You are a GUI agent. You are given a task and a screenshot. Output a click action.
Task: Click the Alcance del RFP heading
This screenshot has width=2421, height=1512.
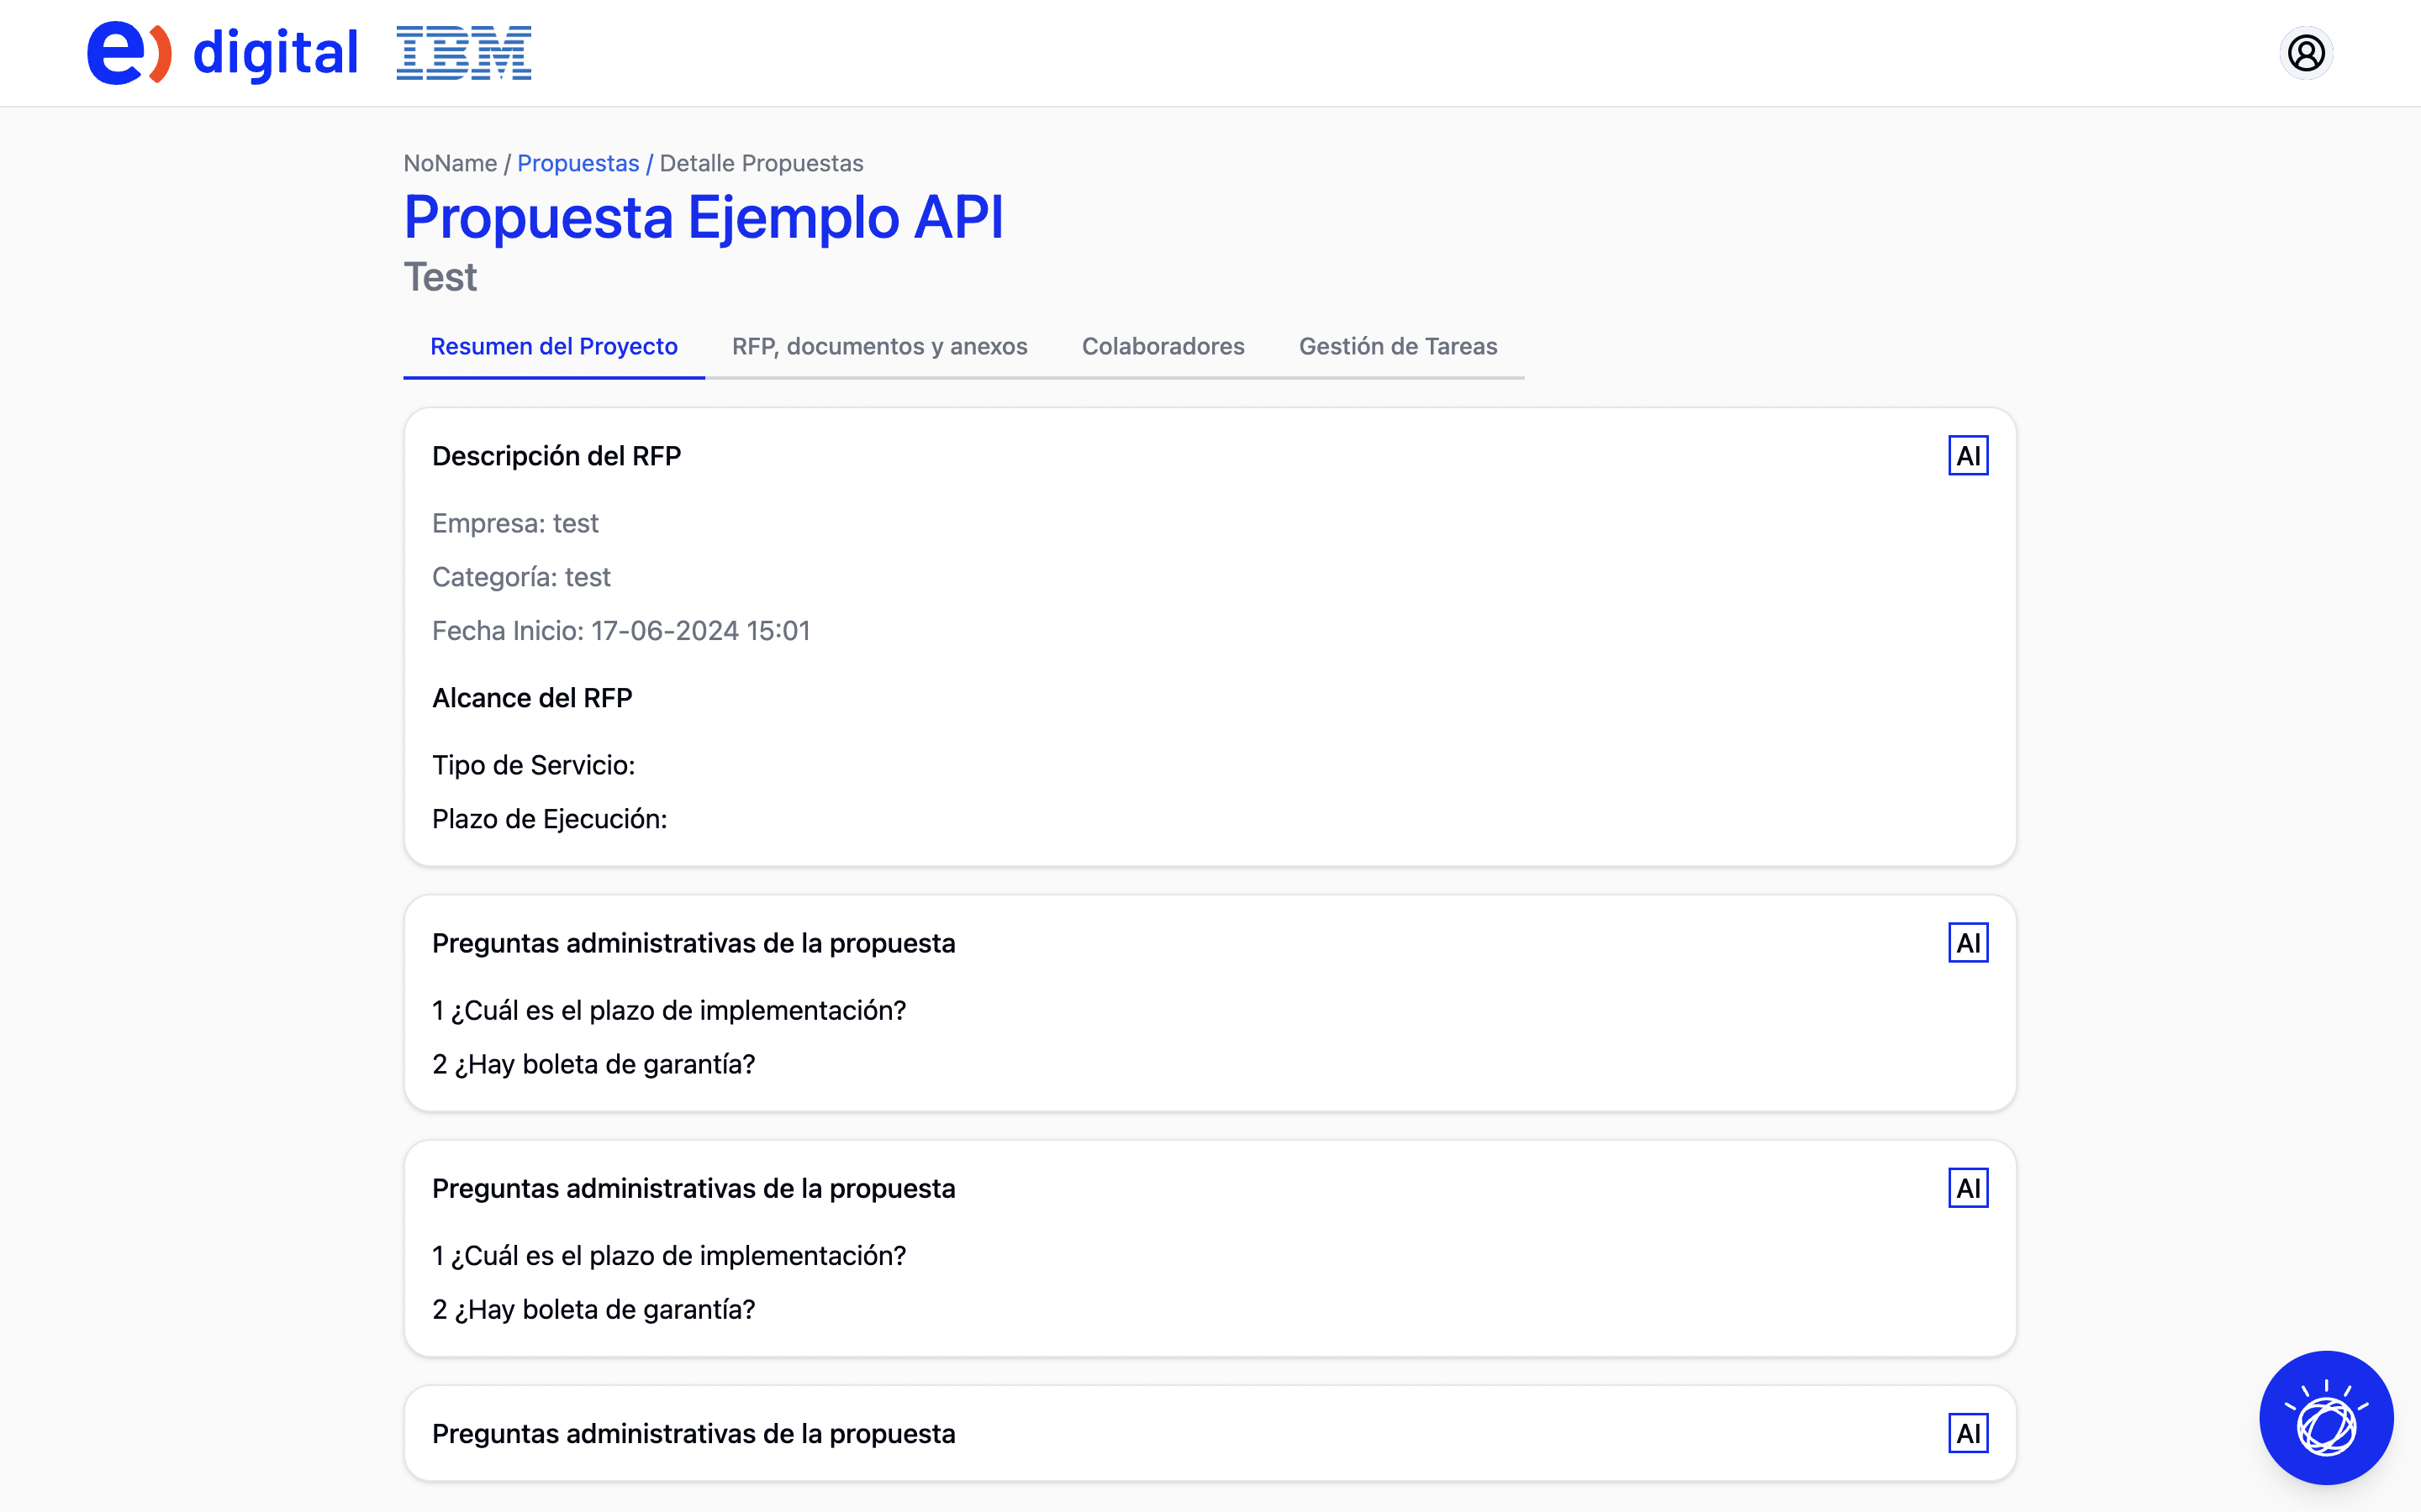point(532,698)
